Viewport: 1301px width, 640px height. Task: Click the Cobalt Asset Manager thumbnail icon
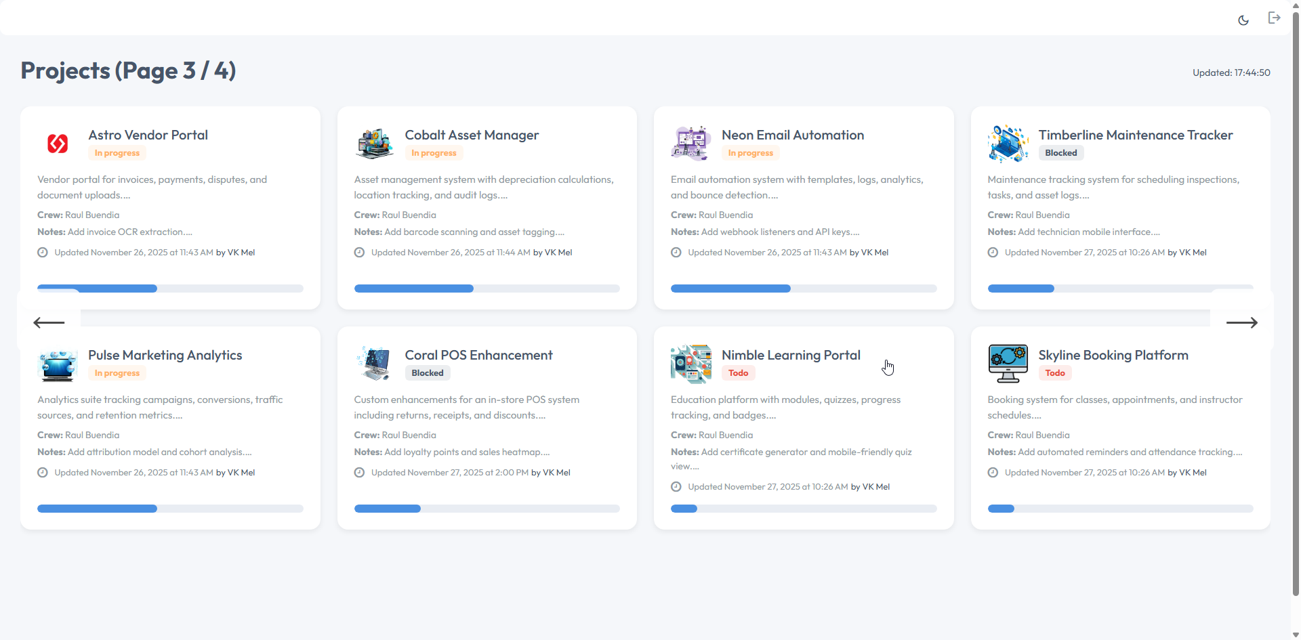click(374, 143)
